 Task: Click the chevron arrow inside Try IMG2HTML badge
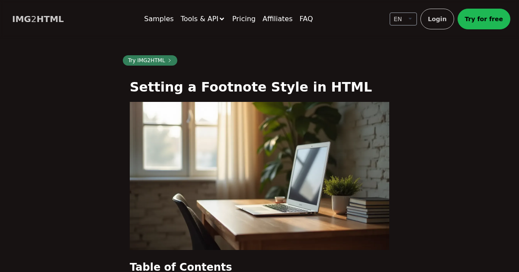[x=170, y=60]
